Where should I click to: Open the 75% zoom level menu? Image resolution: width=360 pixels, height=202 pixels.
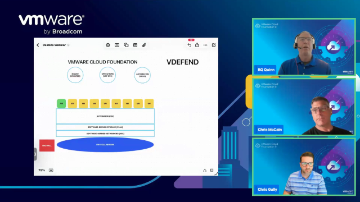[42, 170]
